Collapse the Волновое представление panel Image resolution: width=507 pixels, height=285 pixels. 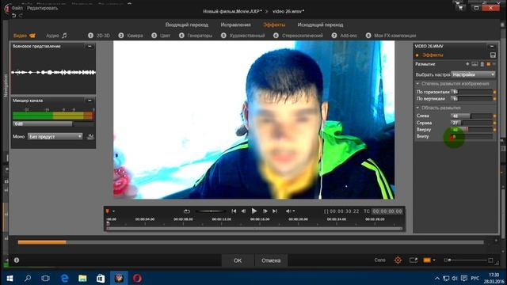pos(90,46)
